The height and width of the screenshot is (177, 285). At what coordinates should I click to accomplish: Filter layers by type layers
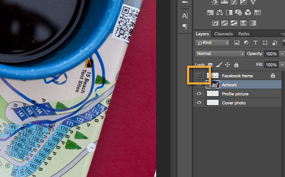[x=256, y=43]
